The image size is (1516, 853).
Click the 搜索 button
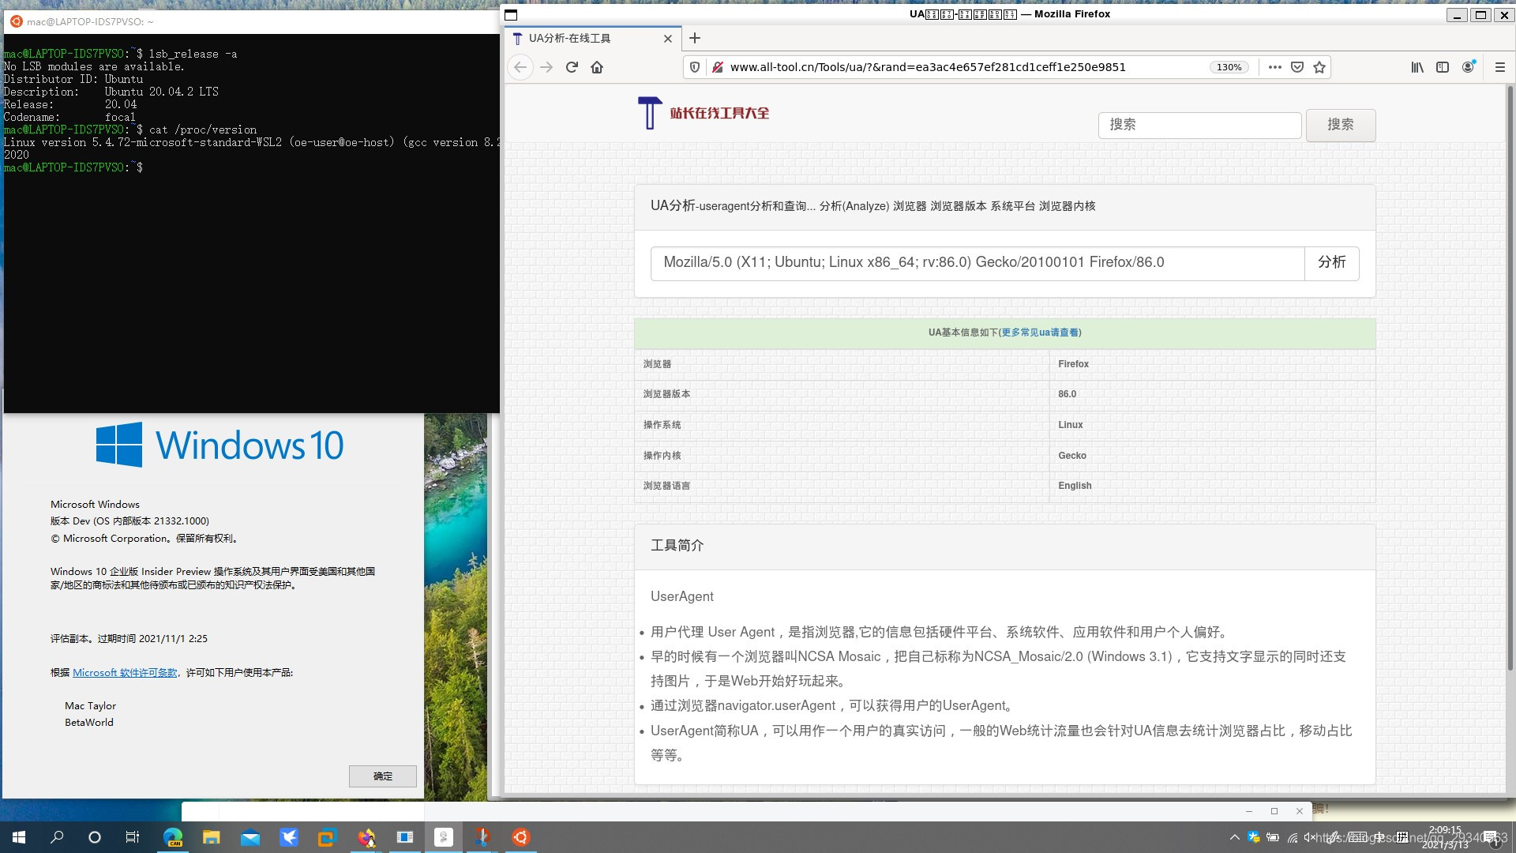point(1341,125)
